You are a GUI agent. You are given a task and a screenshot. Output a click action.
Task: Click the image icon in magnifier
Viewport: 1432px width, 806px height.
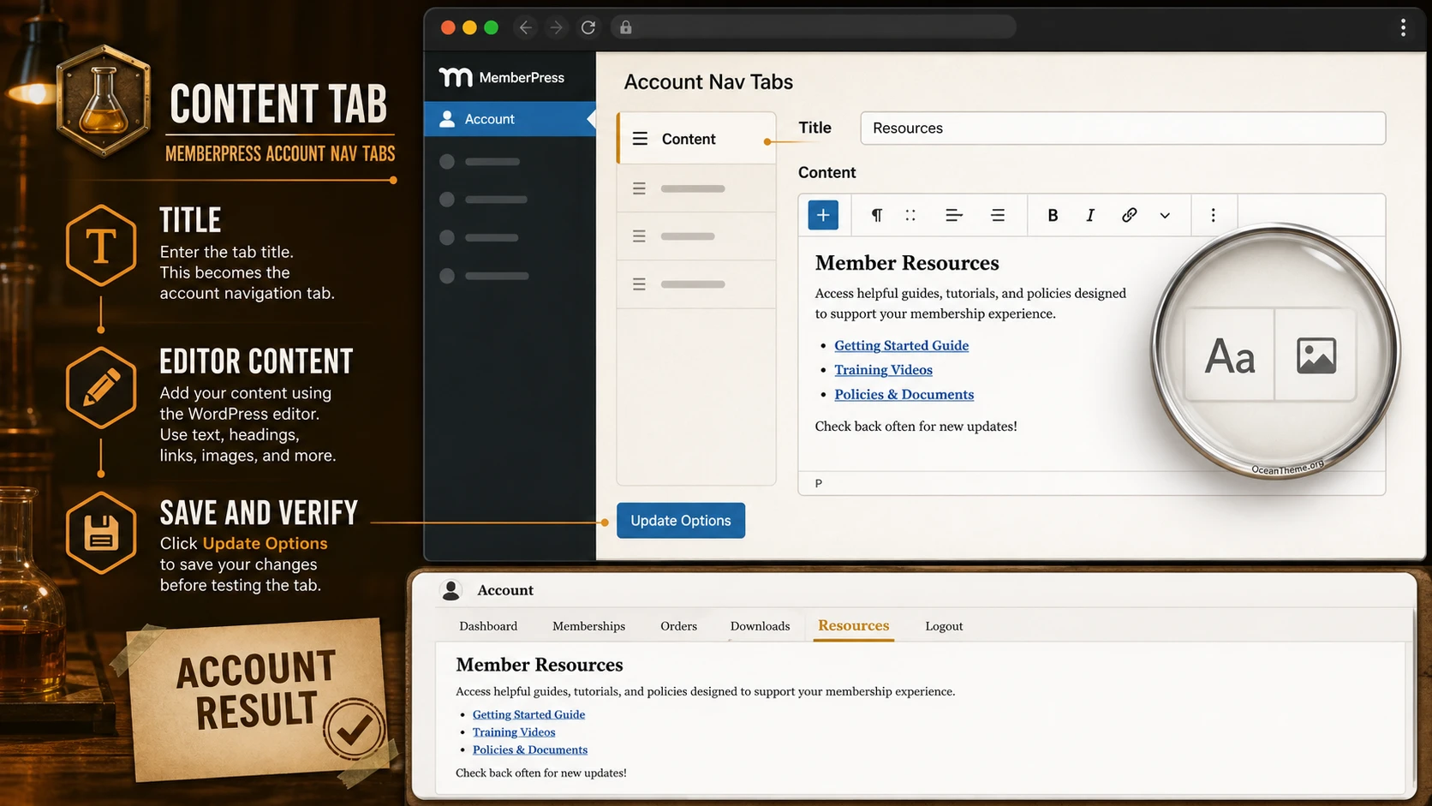[1316, 355]
